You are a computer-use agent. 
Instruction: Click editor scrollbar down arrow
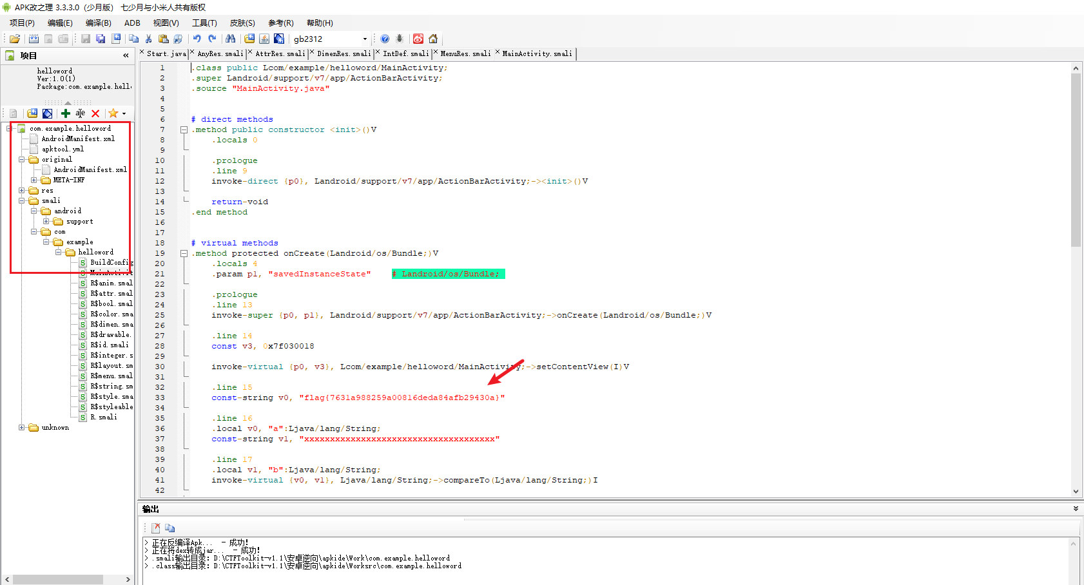coord(1076,491)
